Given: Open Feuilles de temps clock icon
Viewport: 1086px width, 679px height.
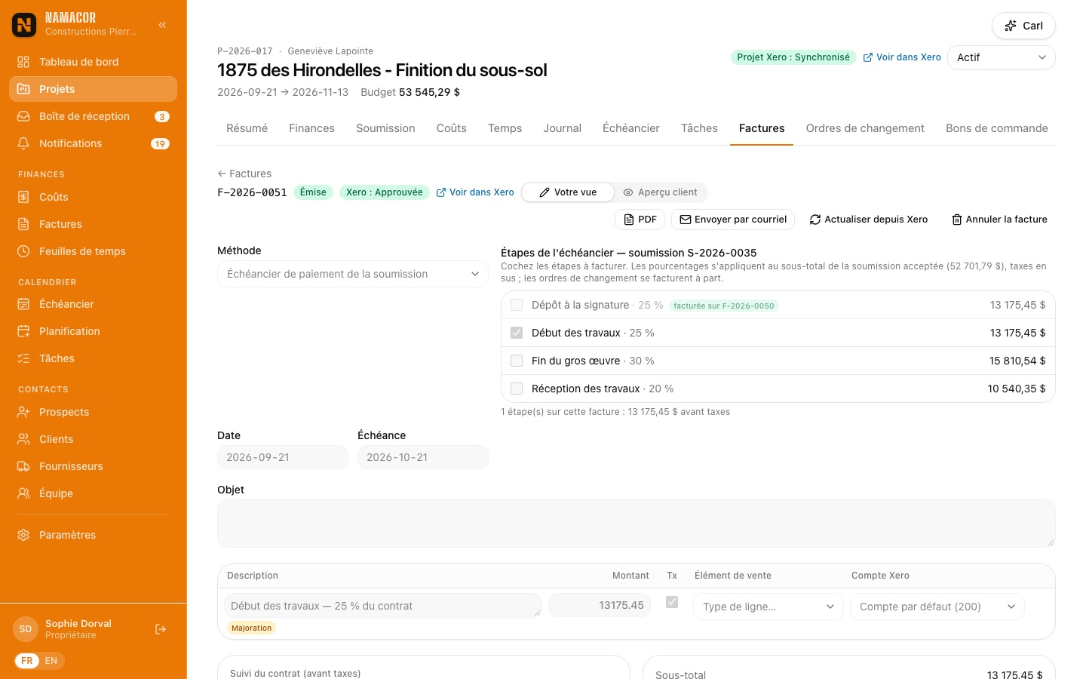Looking at the screenshot, I should pyautogui.click(x=23, y=251).
